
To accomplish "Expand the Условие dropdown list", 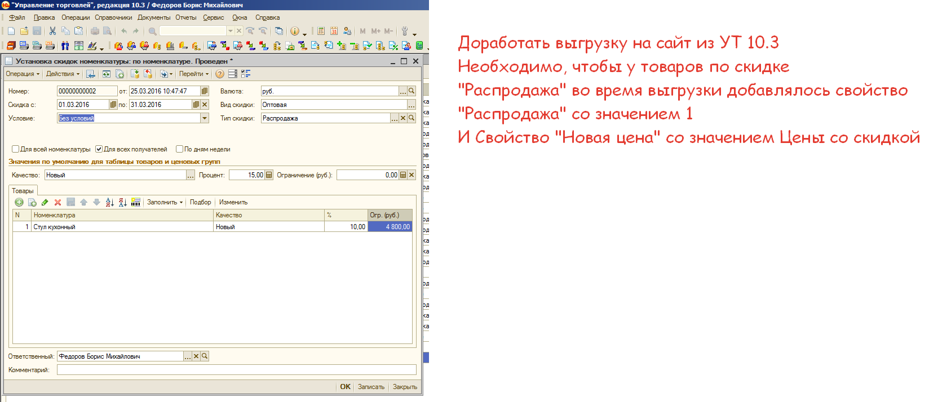I will [205, 118].
